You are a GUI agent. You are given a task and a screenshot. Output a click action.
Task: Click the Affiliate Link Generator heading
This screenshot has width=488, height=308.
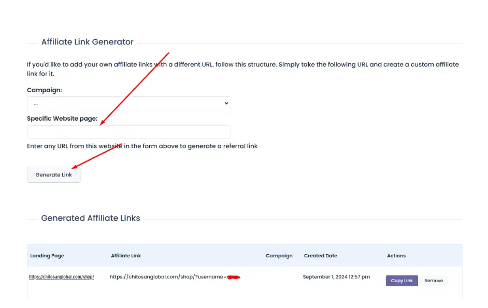pos(87,42)
